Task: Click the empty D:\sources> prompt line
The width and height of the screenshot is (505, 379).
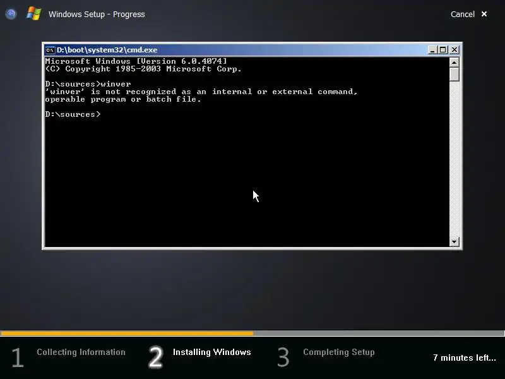Action: pos(73,114)
